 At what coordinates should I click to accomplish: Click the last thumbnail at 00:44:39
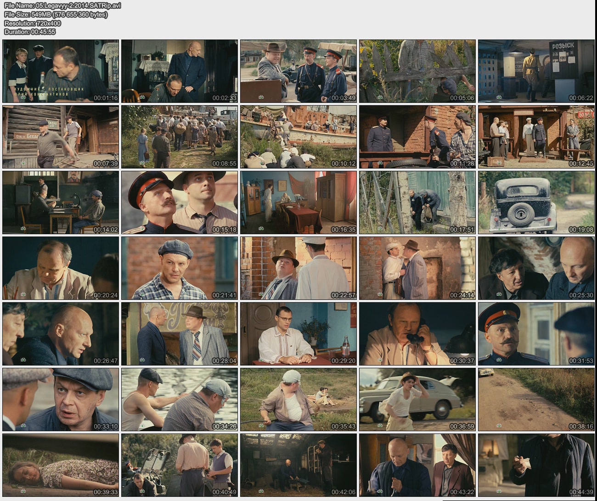(536, 465)
